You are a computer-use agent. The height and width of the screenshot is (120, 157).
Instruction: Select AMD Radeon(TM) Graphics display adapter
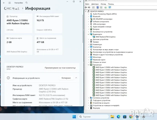point(105,37)
